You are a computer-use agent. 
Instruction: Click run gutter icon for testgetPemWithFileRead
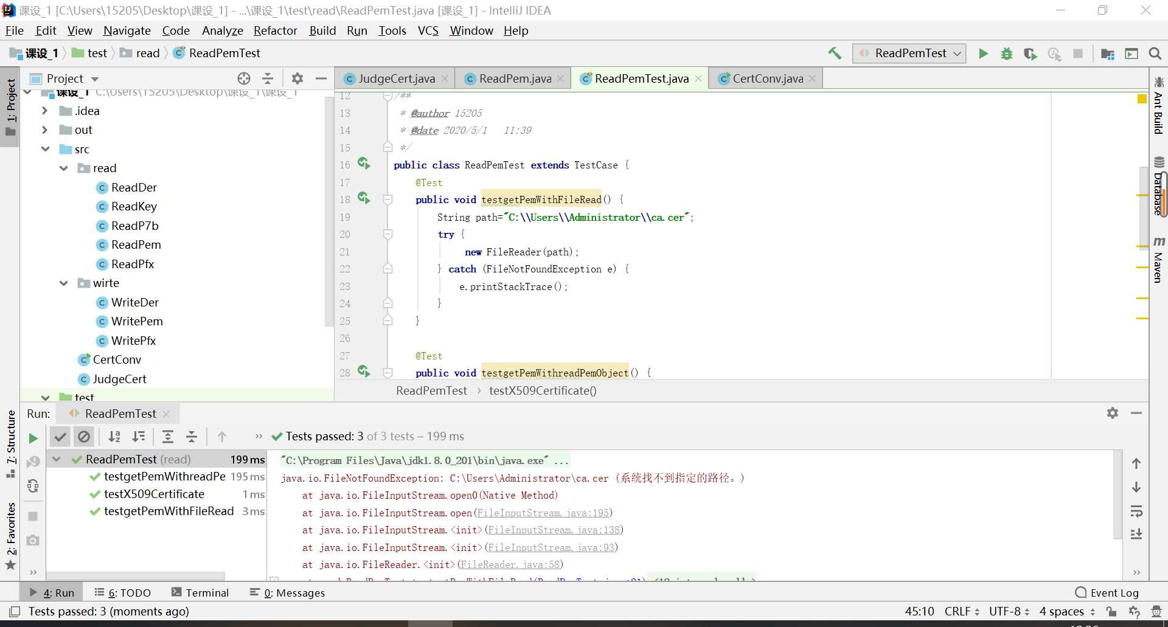(364, 198)
